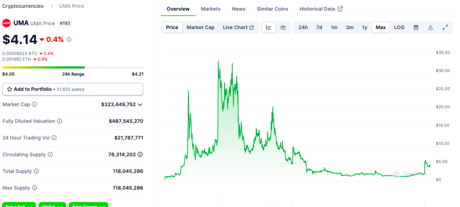Viewport: 460px width, 207px height.
Task: Go to Cryptocurrencies breadcrumb link
Action: pyautogui.click(x=23, y=6)
